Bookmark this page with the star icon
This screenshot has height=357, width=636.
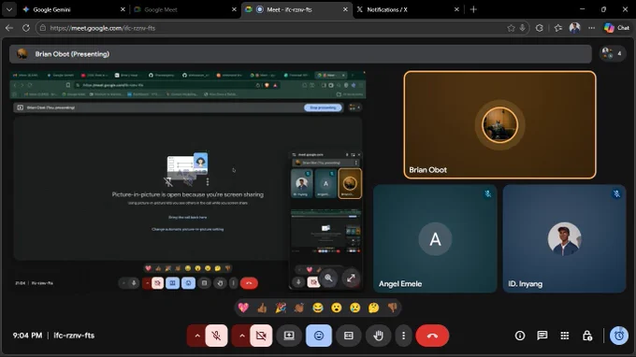click(511, 28)
